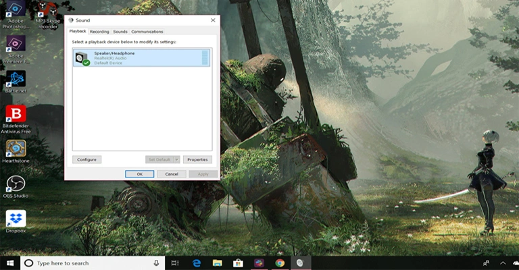Viewport: 519px width, 270px height.
Task: Open the Communications tab
Action: 147,32
